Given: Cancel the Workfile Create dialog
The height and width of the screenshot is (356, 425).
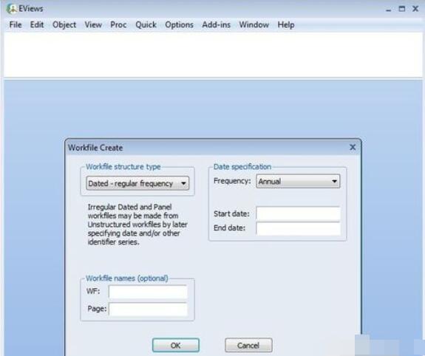Looking at the screenshot, I should (248, 345).
